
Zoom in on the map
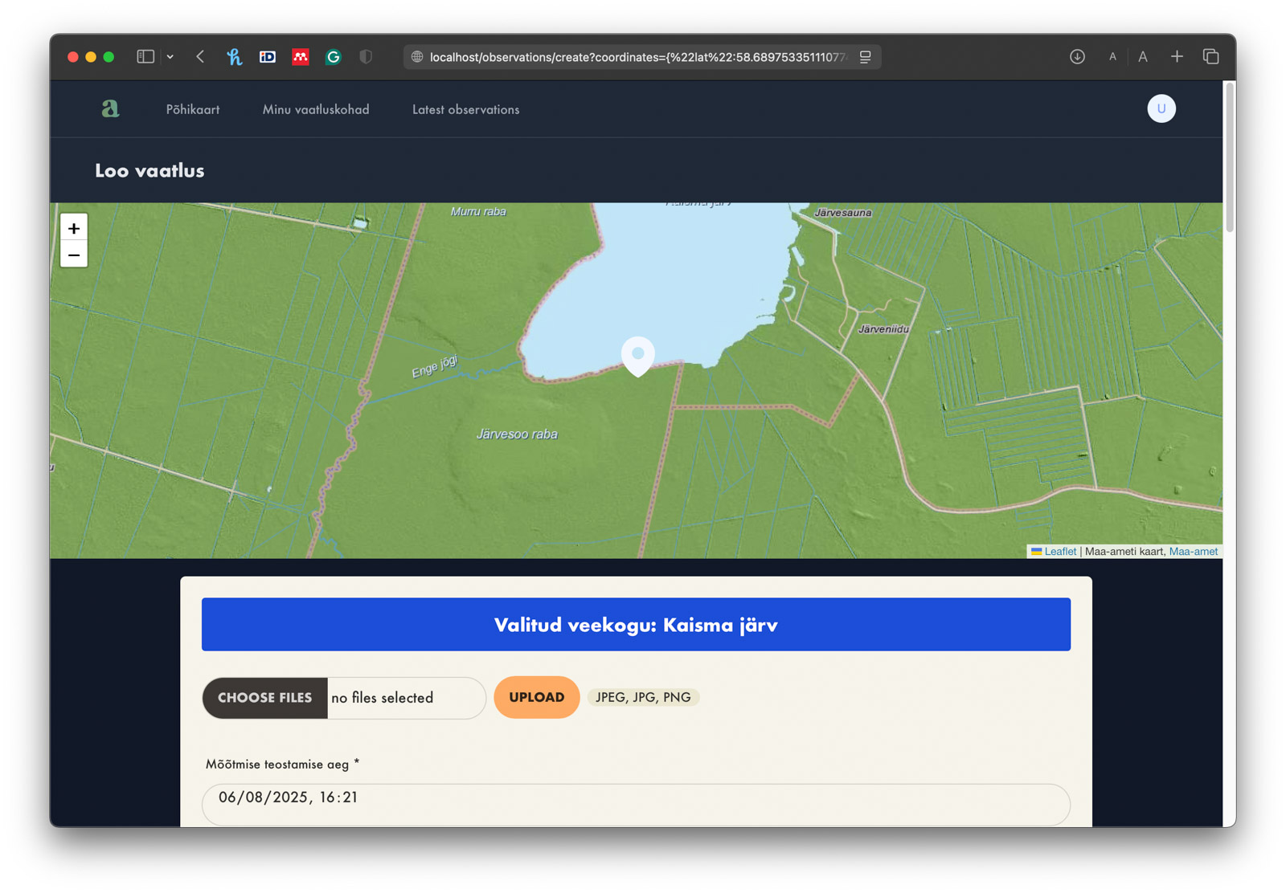click(x=73, y=228)
